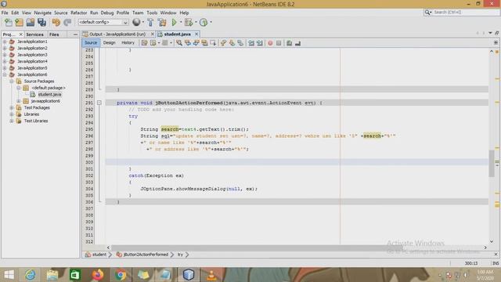Image resolution: width=501 pixels, height=282 pixels.
Task: Switch to the History view button
Action: [x=128, y=42]
